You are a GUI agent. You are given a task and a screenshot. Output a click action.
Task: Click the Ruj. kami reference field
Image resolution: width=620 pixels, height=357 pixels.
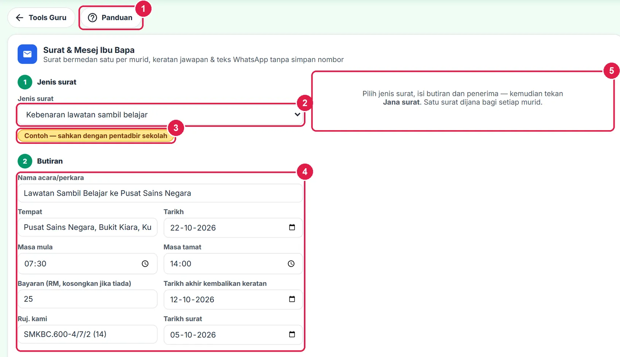(x=87, y=334)
